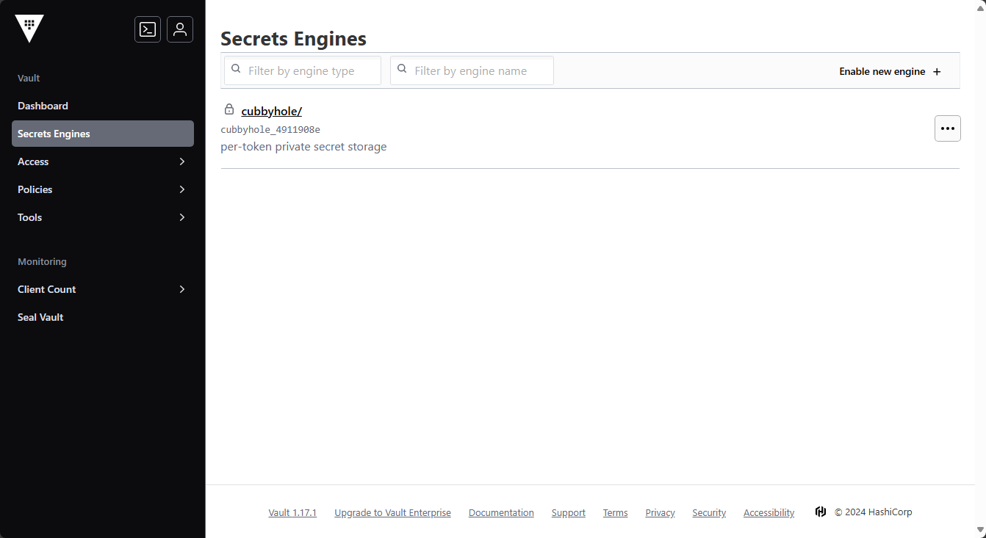986x538 pixels.
Task: Open the Policies sidebar item
Action: click(103, 189)
